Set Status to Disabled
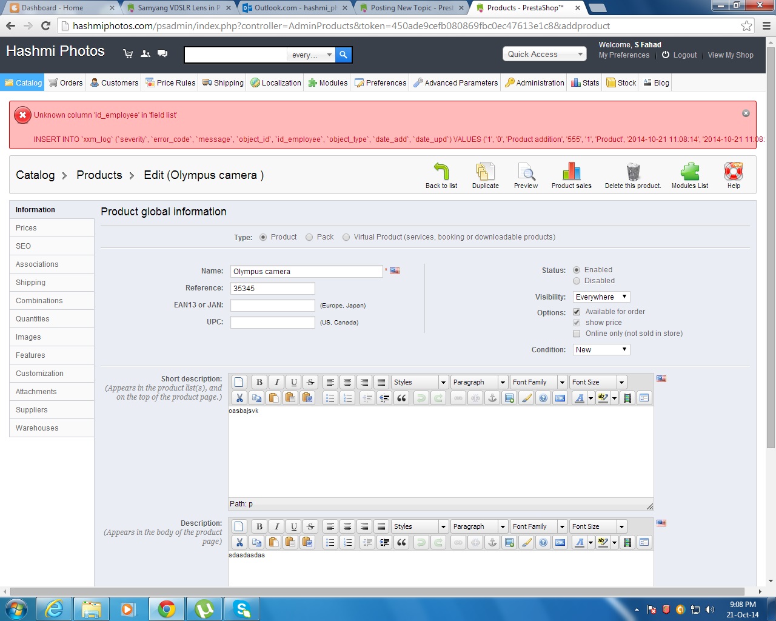The height and width of the screenshot is (621, 776). coord(577,281)
